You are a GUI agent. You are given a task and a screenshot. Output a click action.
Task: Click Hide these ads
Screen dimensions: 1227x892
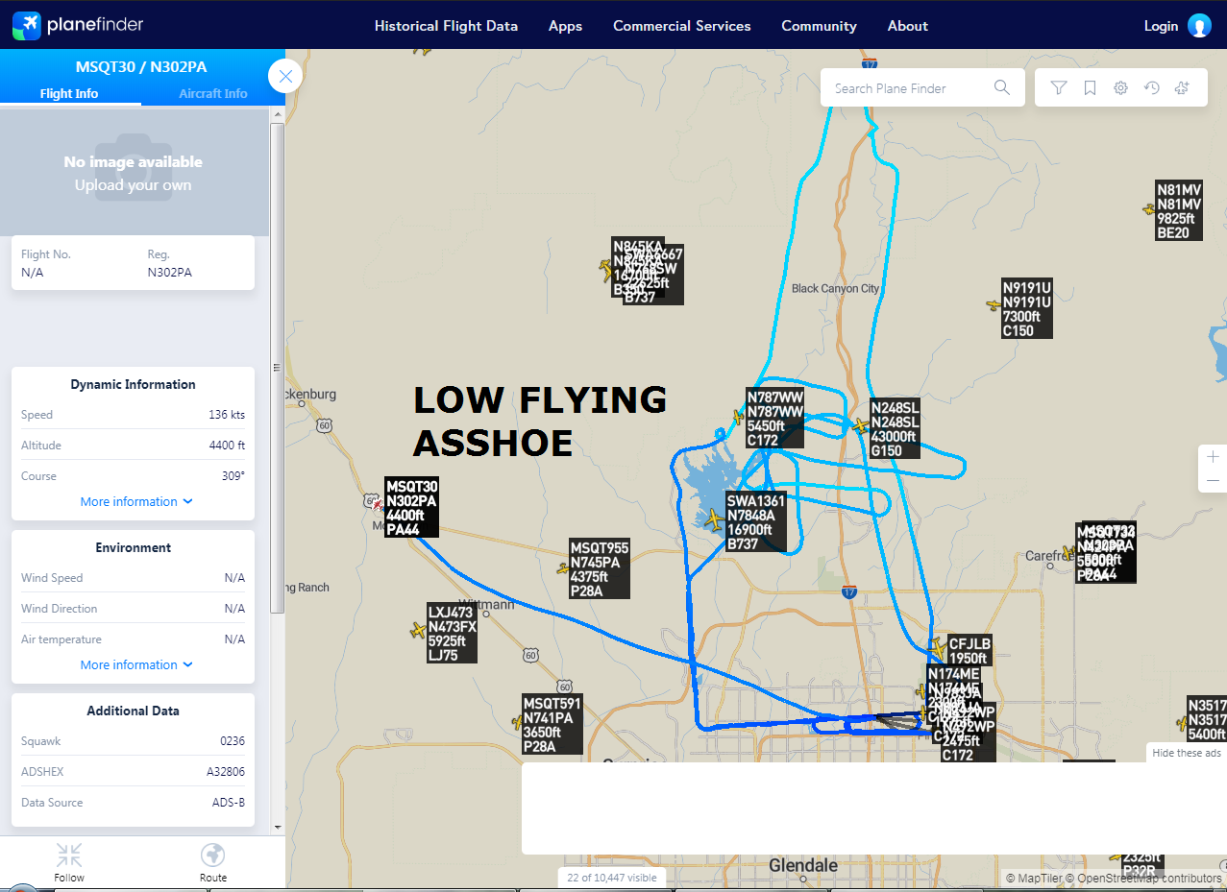pyautogui.click(x=1187, y=753)
